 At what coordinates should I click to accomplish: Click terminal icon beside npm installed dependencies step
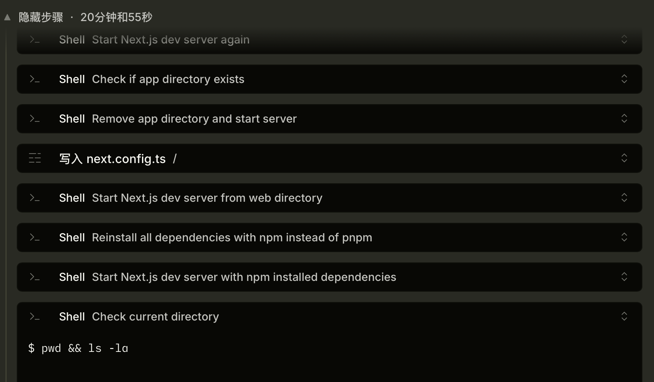34,277
